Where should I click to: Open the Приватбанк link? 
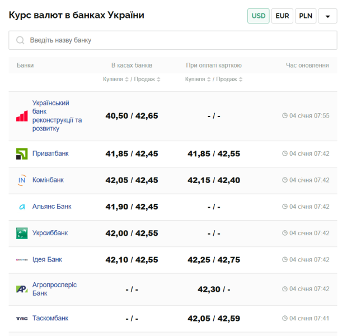pos(50,153)
